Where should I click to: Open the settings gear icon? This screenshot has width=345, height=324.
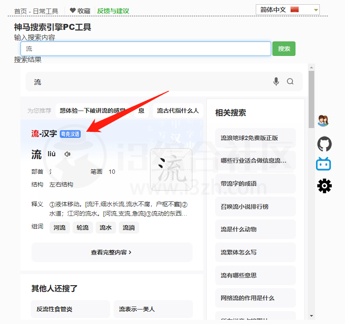[x=325, y=186]
